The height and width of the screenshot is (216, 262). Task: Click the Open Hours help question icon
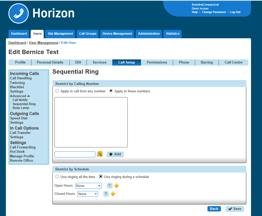point(110,185)
